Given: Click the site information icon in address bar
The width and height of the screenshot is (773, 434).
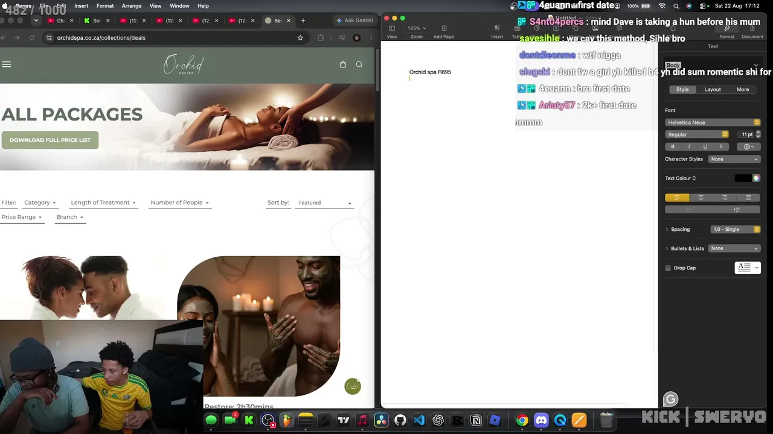Looking at the screenshot, I should coord(49,37).
